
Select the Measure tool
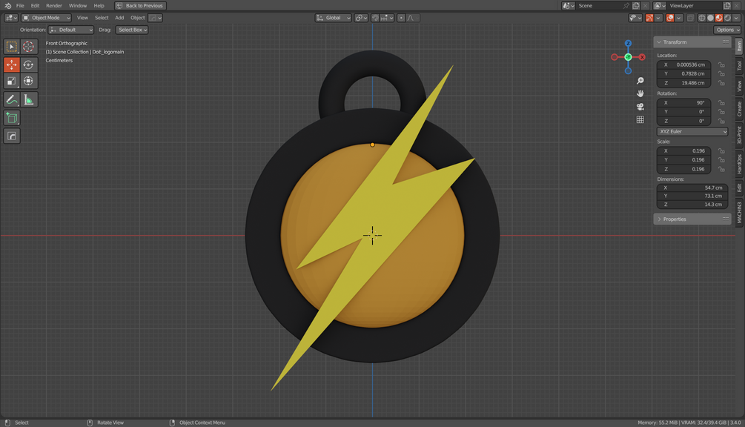tap(28, 100)
